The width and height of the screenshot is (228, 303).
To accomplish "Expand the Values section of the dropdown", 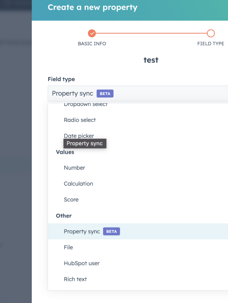I will [65, 152].
